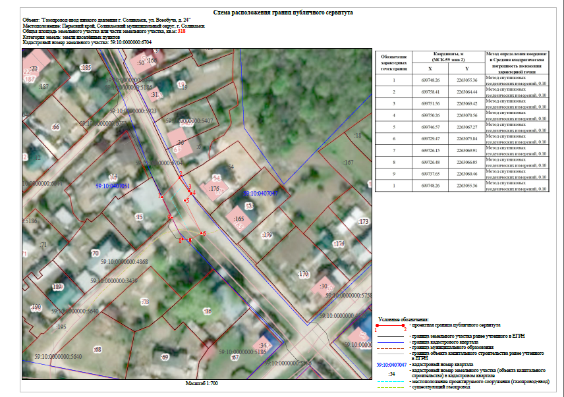Click legend entry "проектная граница публичного сервитута"

(456, 325)
